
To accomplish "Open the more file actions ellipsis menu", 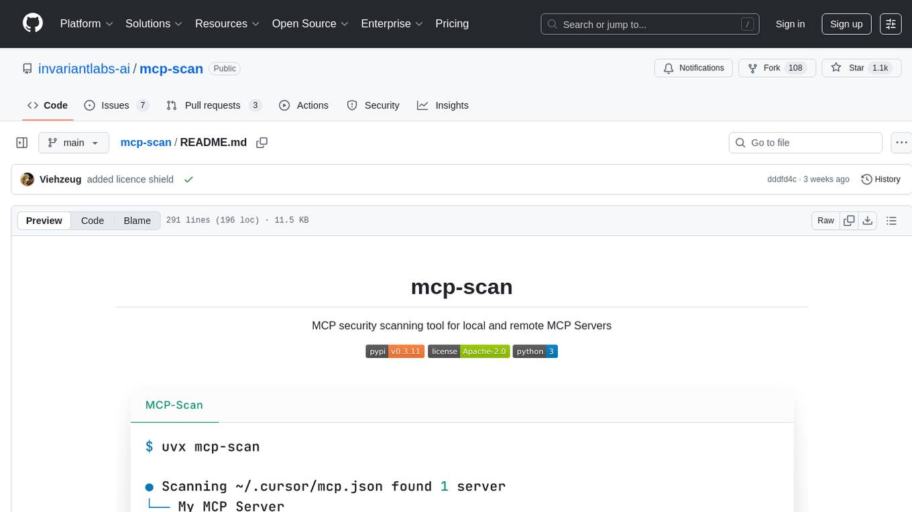I will click(x=901, y=143).
